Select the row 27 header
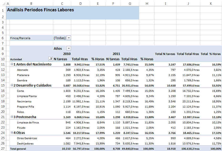This screenshot has height=151, width=222. pyautogui.click(x=3, y=149)
